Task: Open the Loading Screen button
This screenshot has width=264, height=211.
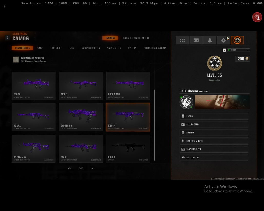Action: pos(214,149)
